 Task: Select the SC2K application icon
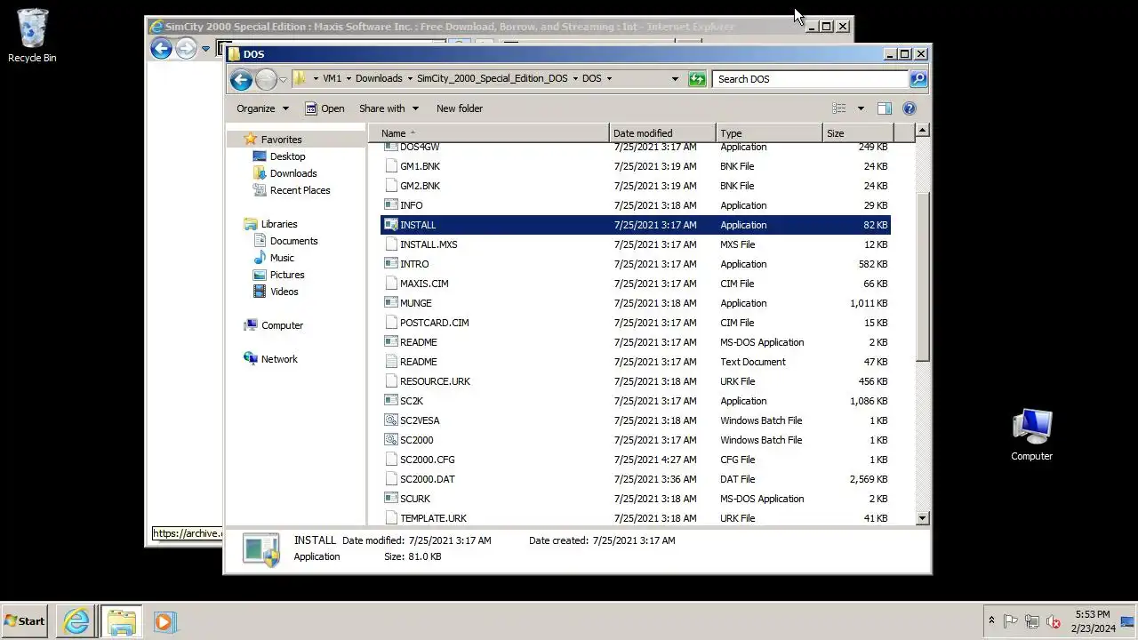390,401
